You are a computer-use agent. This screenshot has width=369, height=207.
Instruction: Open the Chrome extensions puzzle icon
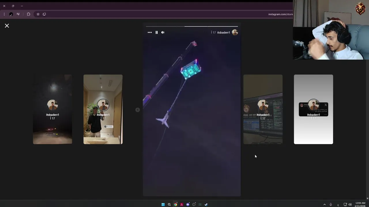29,14
